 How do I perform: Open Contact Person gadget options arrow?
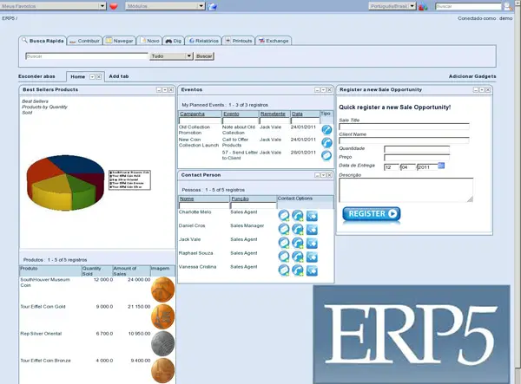323,175
